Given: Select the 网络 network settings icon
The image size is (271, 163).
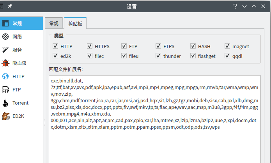Looking at the screenshot, I should tap(5, 37).
